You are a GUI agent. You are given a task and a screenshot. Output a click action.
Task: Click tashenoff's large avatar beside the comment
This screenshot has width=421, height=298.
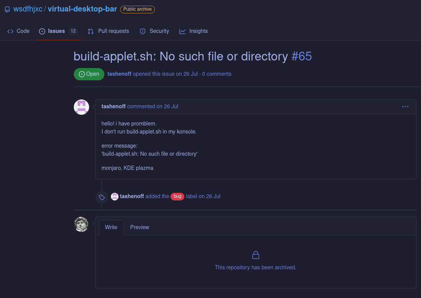click(81, 107)
